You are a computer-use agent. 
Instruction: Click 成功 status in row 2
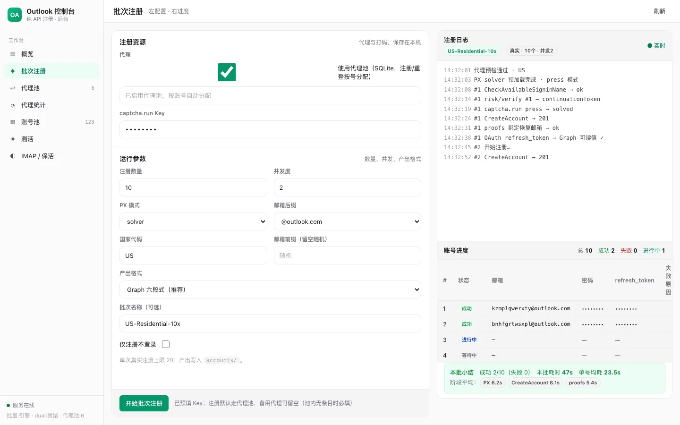click(467, 324)
